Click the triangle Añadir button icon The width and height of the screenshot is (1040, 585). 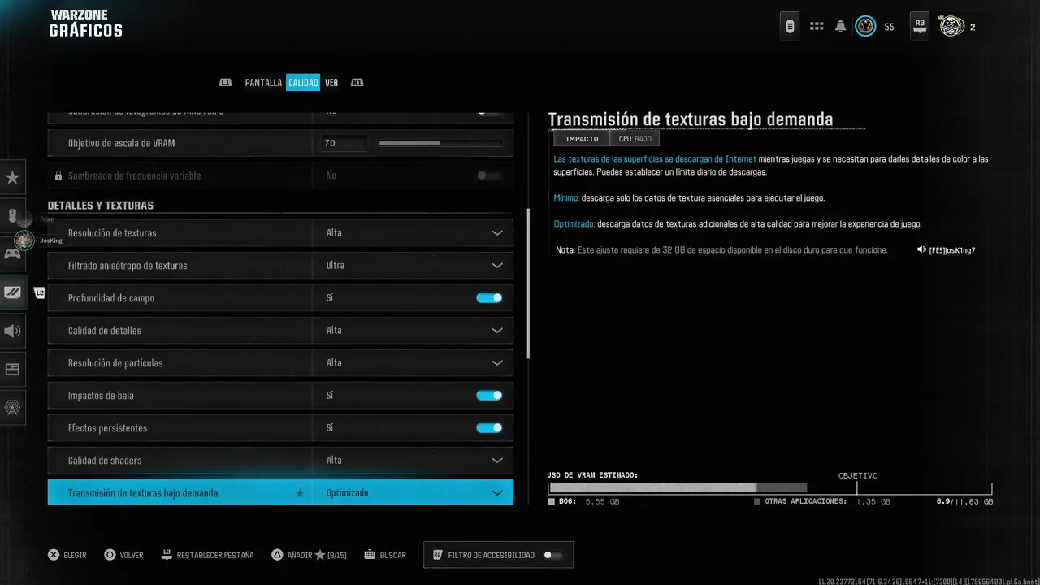click(277, 555)
